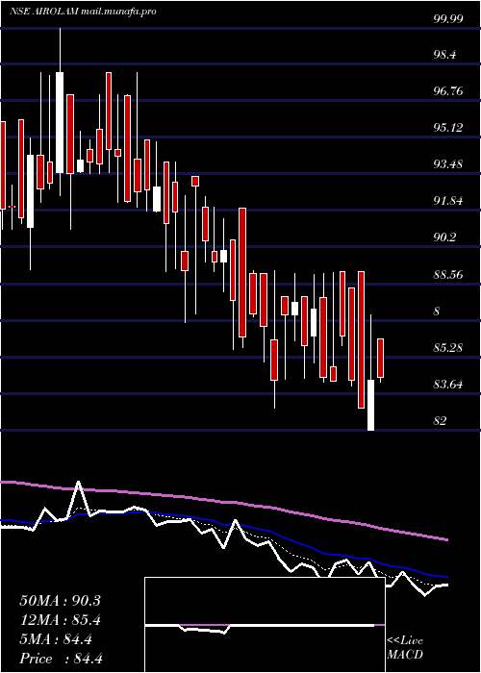481x673 pixels.
Task: Click the pink 50MA line in lower panel
Action: pyautogui.click(x=224, y=502)
